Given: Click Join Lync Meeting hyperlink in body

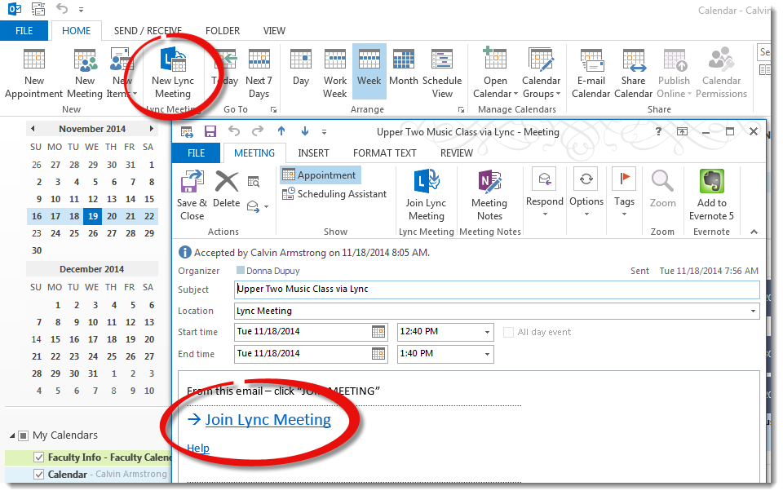Looking at the screenshot, I should [x=268, y=420].
